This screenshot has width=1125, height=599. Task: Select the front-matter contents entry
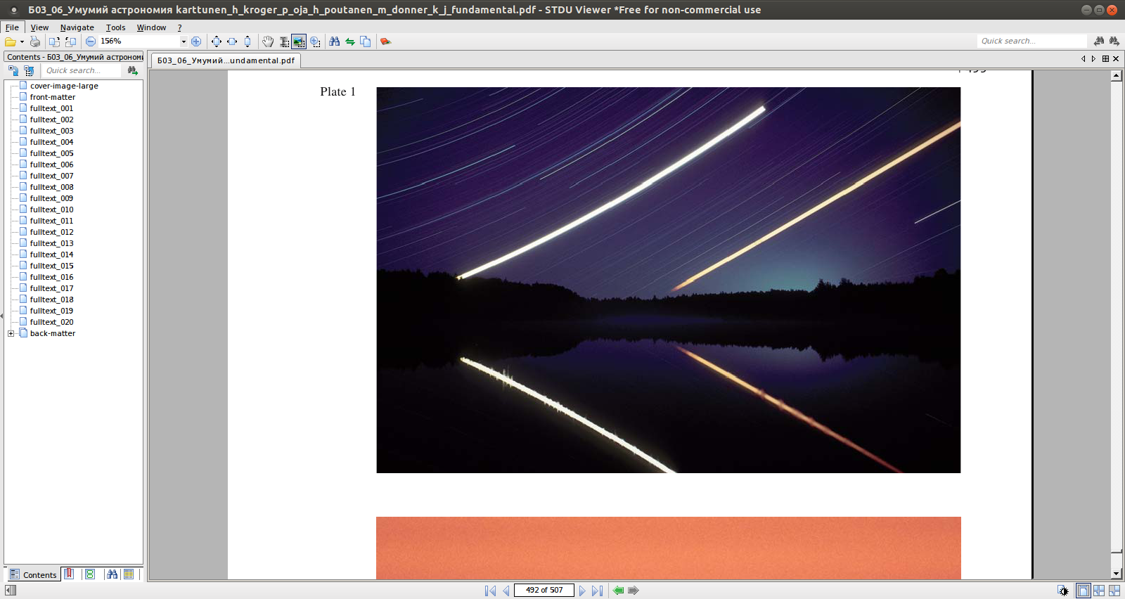(52, 97)
